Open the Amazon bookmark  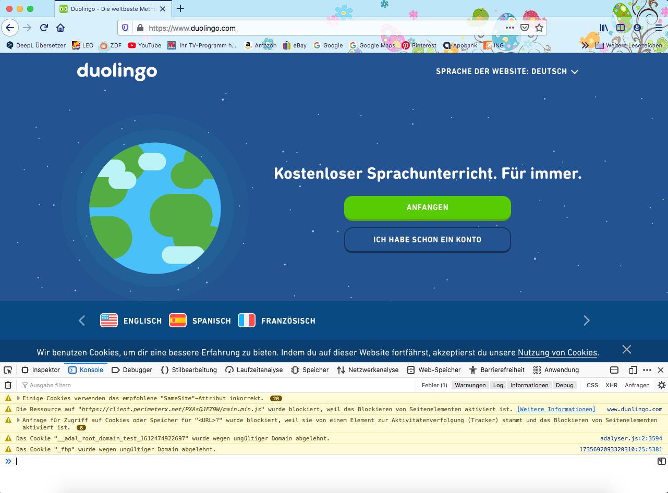pyautogui.click(x=260, y=45)
